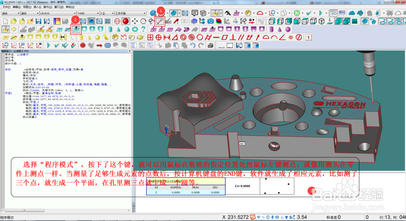406x221 pixels.
Task: Click the yellow measured sphere icon
Action: click(97, 37)
